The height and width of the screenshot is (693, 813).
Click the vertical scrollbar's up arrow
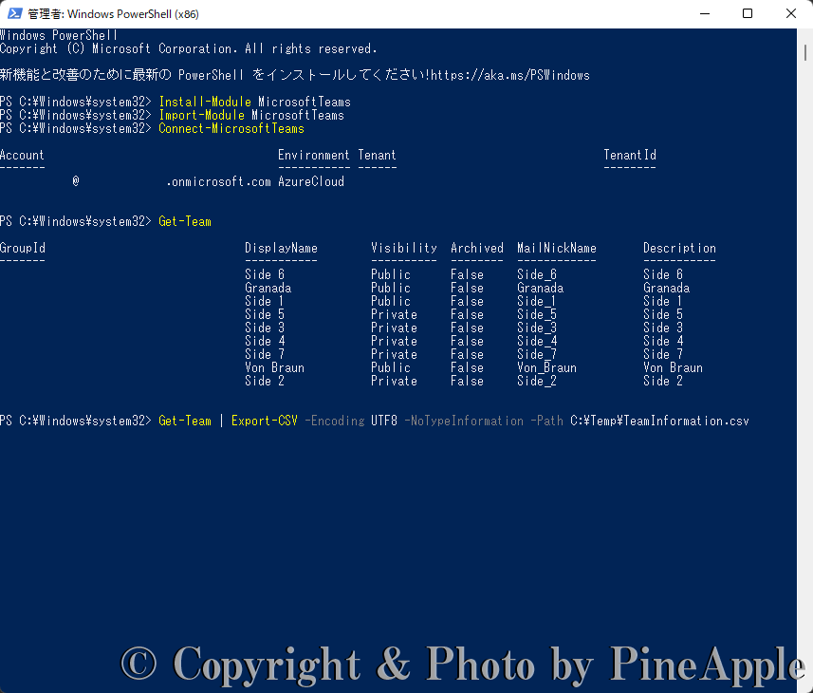click(x=804, y=36)
